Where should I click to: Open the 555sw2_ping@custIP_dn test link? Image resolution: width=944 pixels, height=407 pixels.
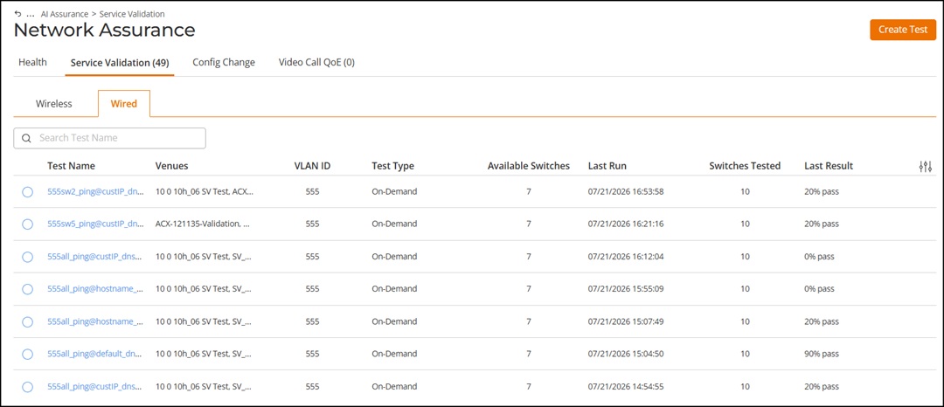tap(96, 192)
